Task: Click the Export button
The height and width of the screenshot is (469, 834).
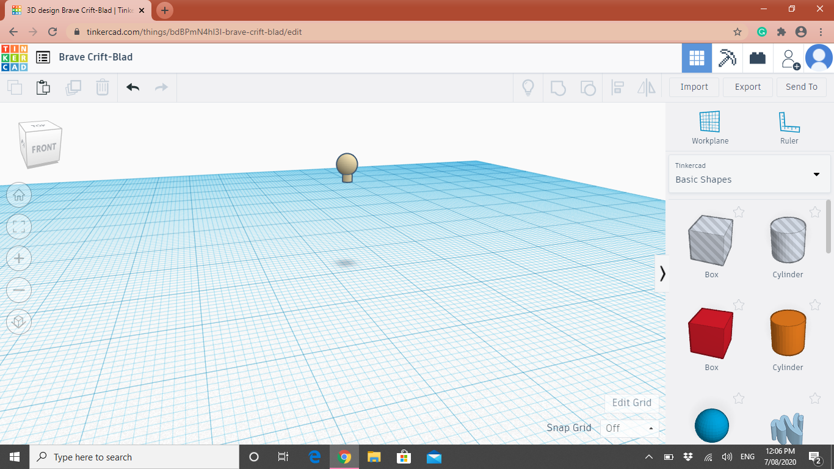Action: click(748, 87)
